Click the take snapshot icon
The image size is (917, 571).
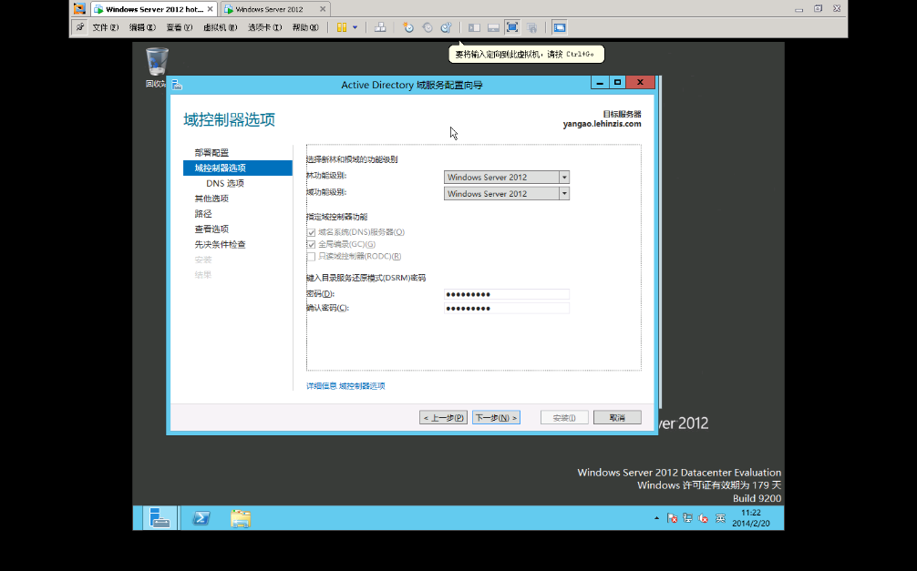point(408,27)
